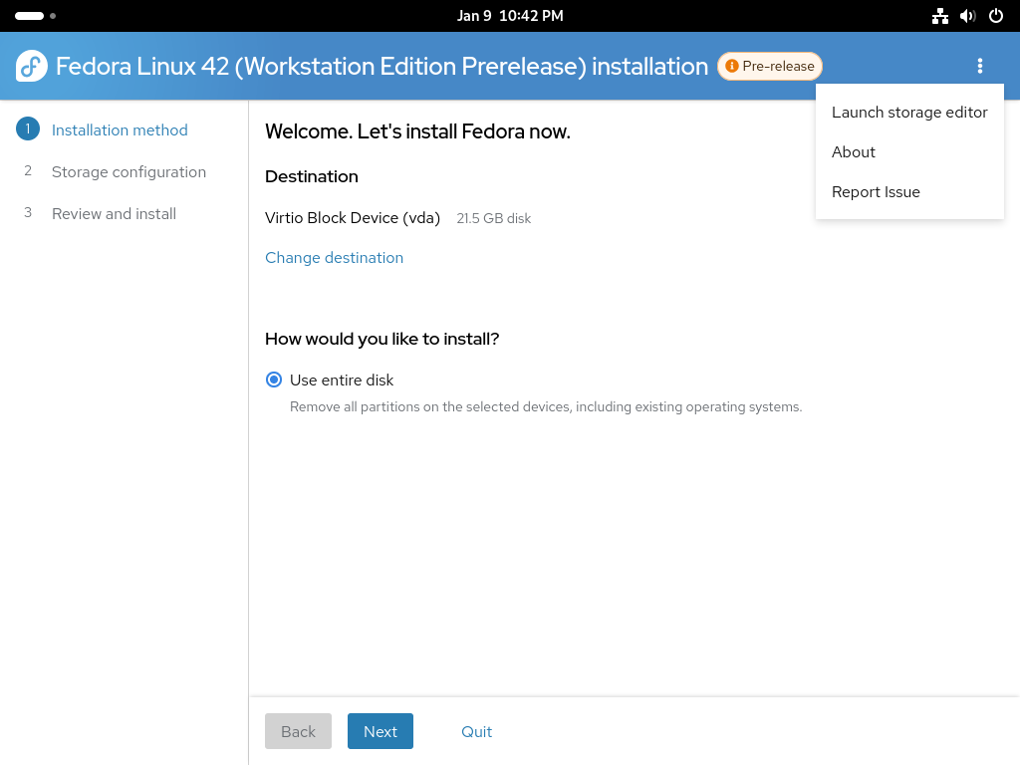
Task: Open the kebab options menu icon
Action: (x=980, y=66)
